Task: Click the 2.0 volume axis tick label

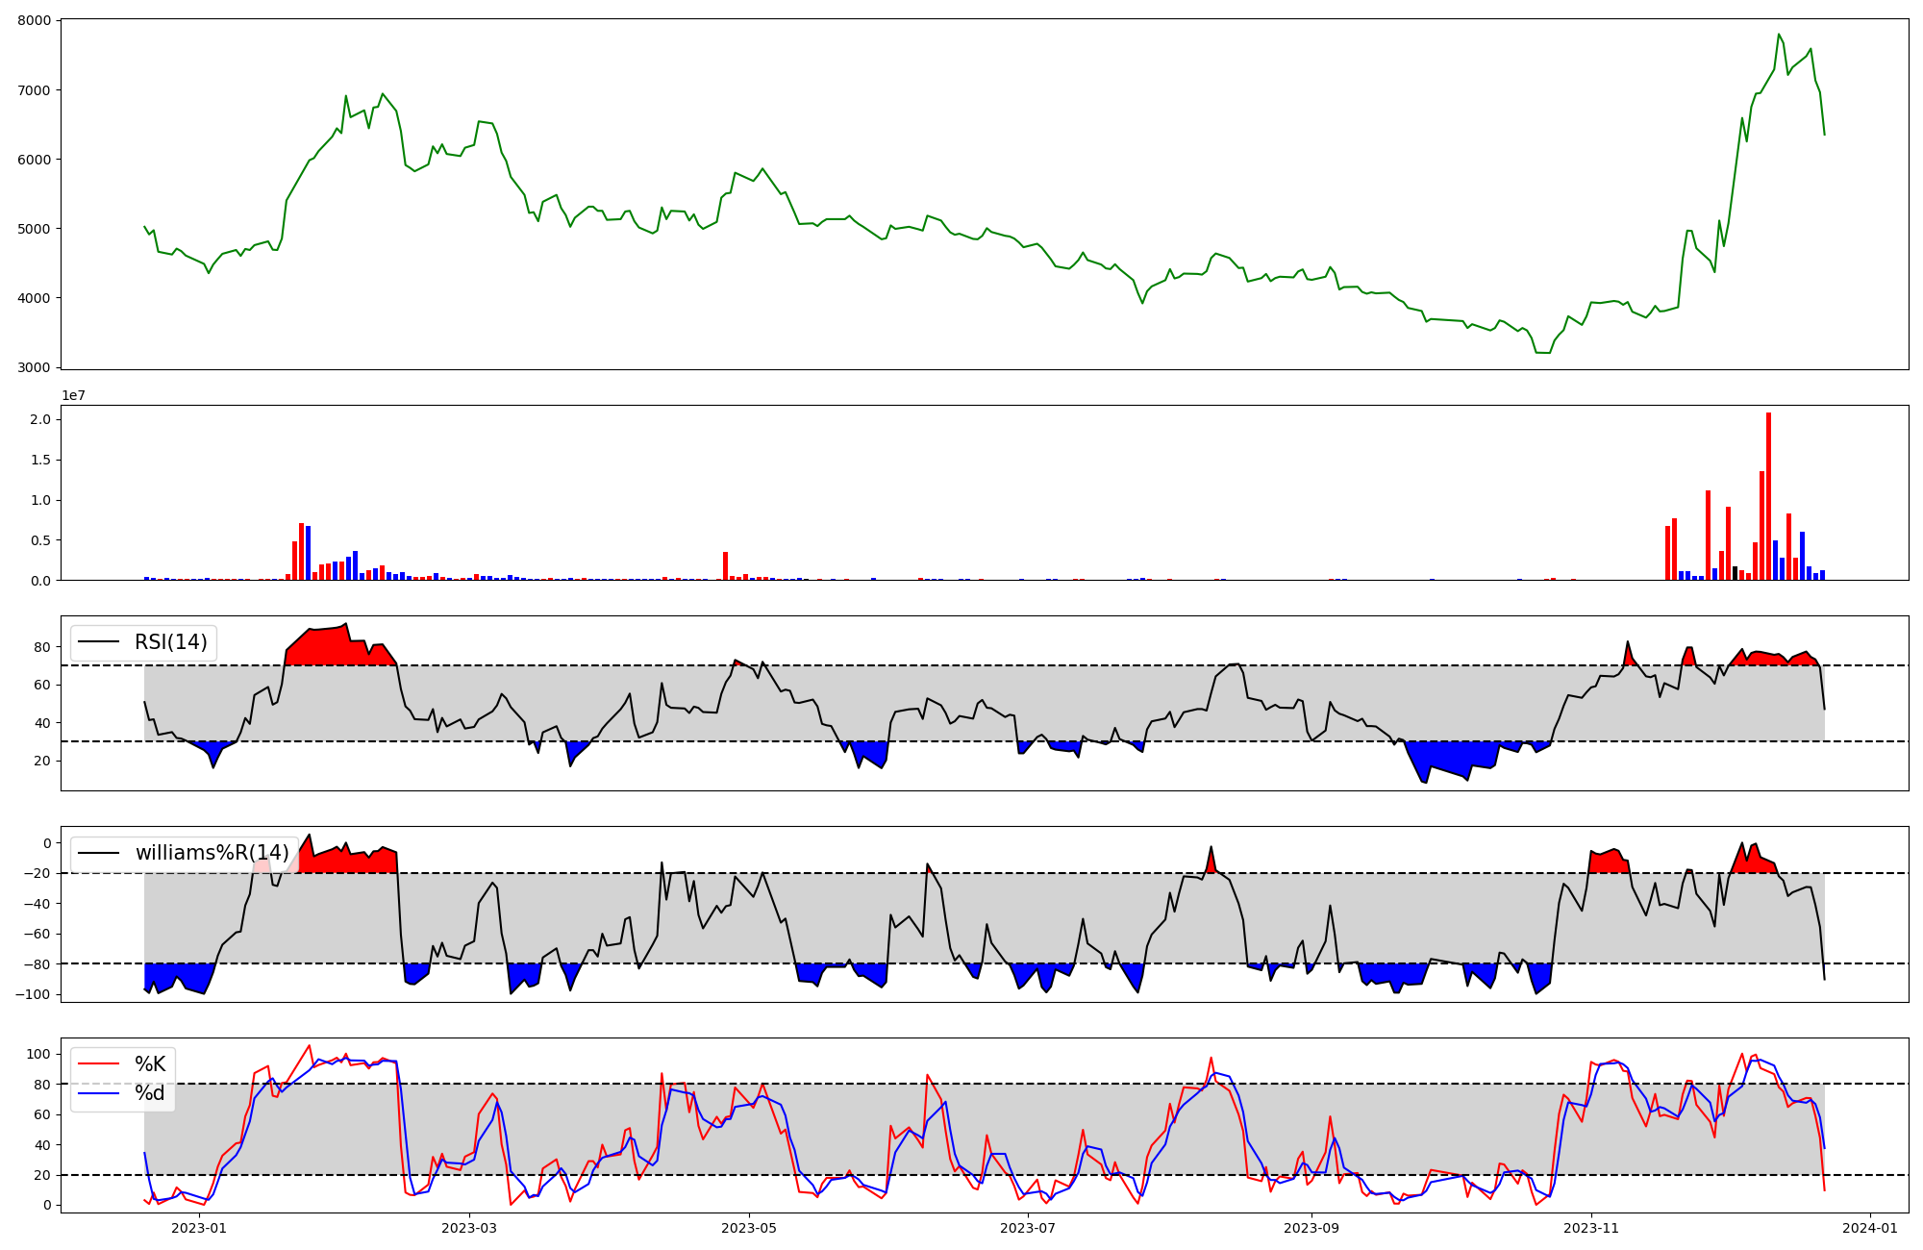Action: pyautogui.click(x=40, y=420)
